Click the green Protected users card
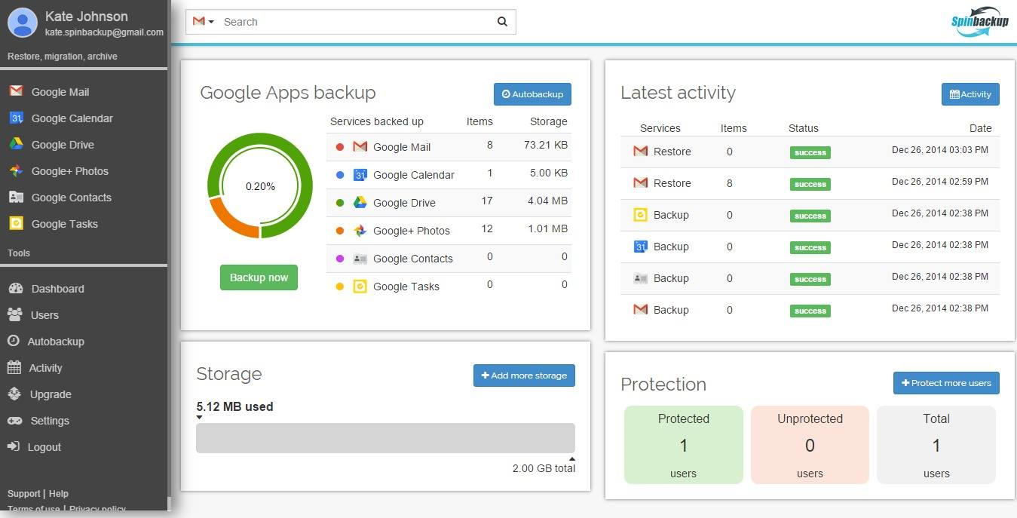The height and width of the screenshot is (518, 1017). click(684, 445)
